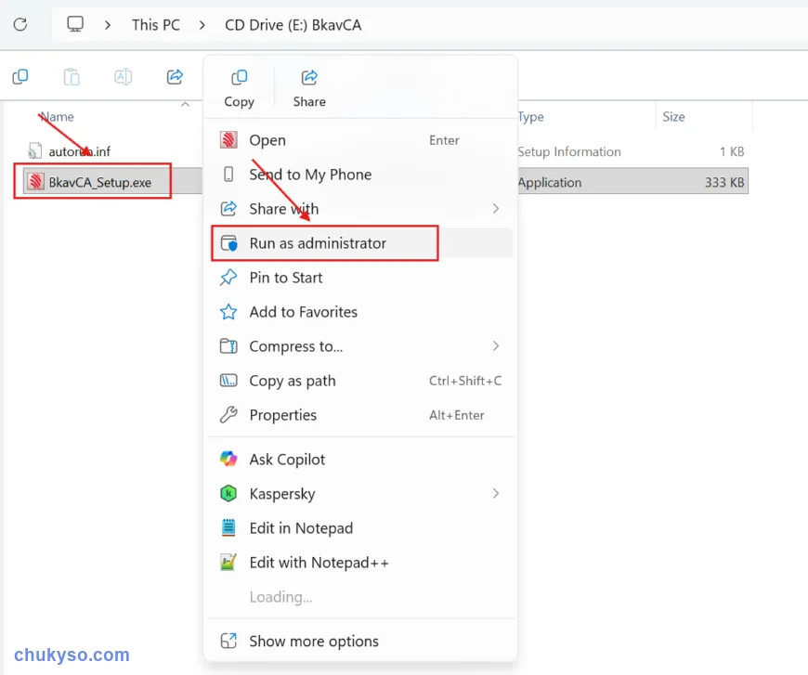Click Setup Information type cell
The height and width of the screenshot is (675, 808).
pyautogui.click(x=569, y=151)
